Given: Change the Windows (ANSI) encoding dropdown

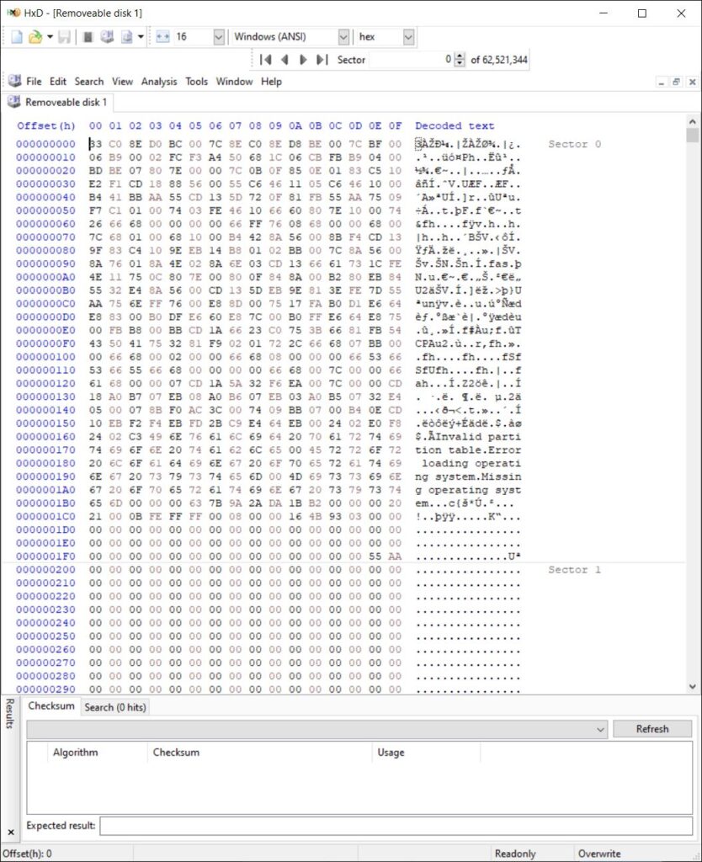Looking at the screenshot, I should coord(342,36).
